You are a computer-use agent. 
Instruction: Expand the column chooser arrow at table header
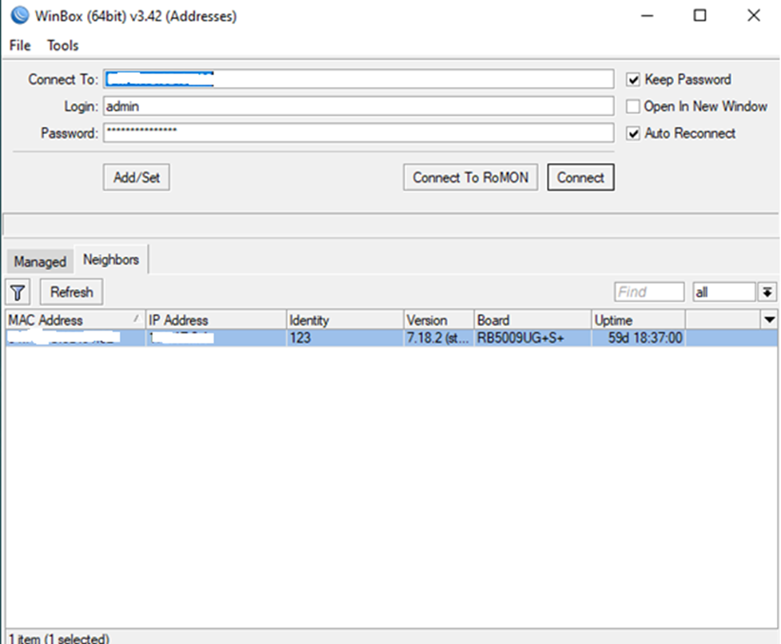click(770, 320)
